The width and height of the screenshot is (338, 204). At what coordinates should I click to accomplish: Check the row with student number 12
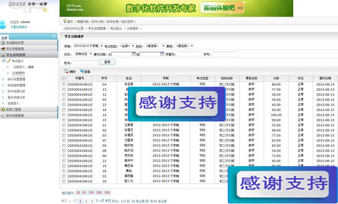pyautogui.click(x=64, y=94)
